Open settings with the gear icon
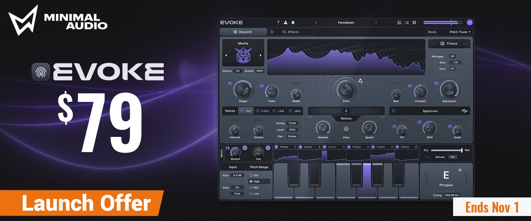 (x=414, y=22)
